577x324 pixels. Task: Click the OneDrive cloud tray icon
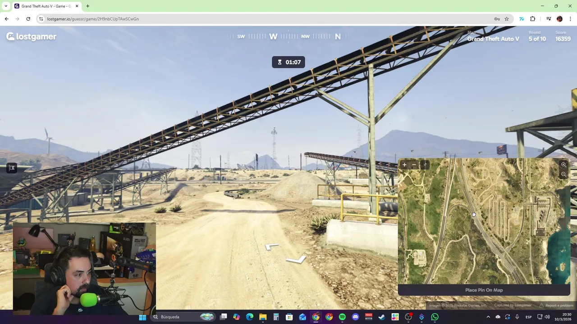click(498, 317)
